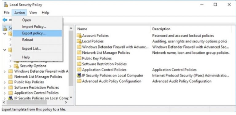Click 'Local Policies' name in list
Screen dimensions: 236x115
tap(93, 41)
